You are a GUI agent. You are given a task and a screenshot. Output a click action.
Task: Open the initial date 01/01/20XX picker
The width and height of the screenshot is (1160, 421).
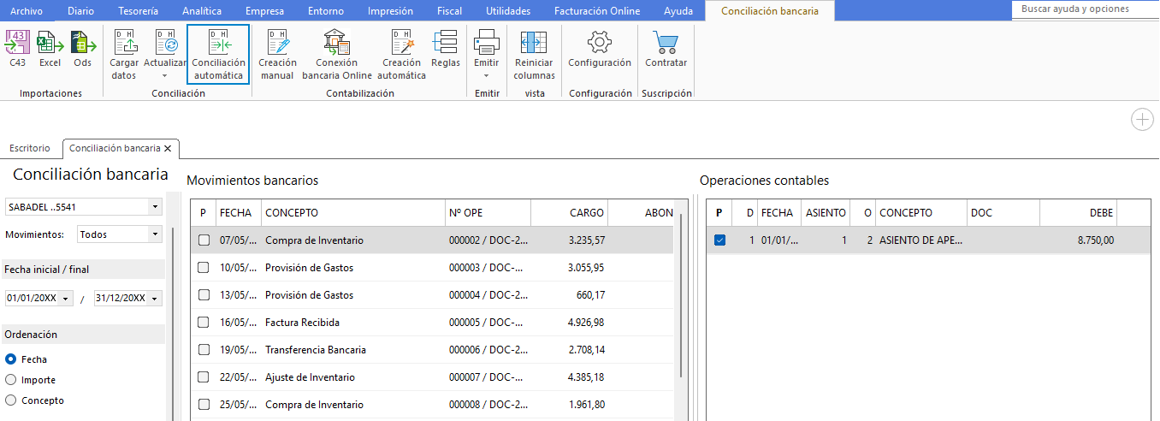(65, 298)
